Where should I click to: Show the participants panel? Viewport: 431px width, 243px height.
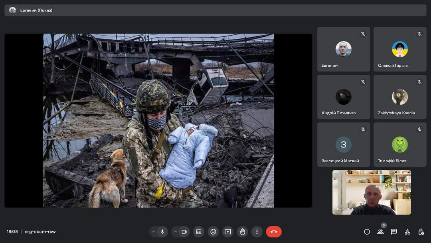tap(380, 232)
